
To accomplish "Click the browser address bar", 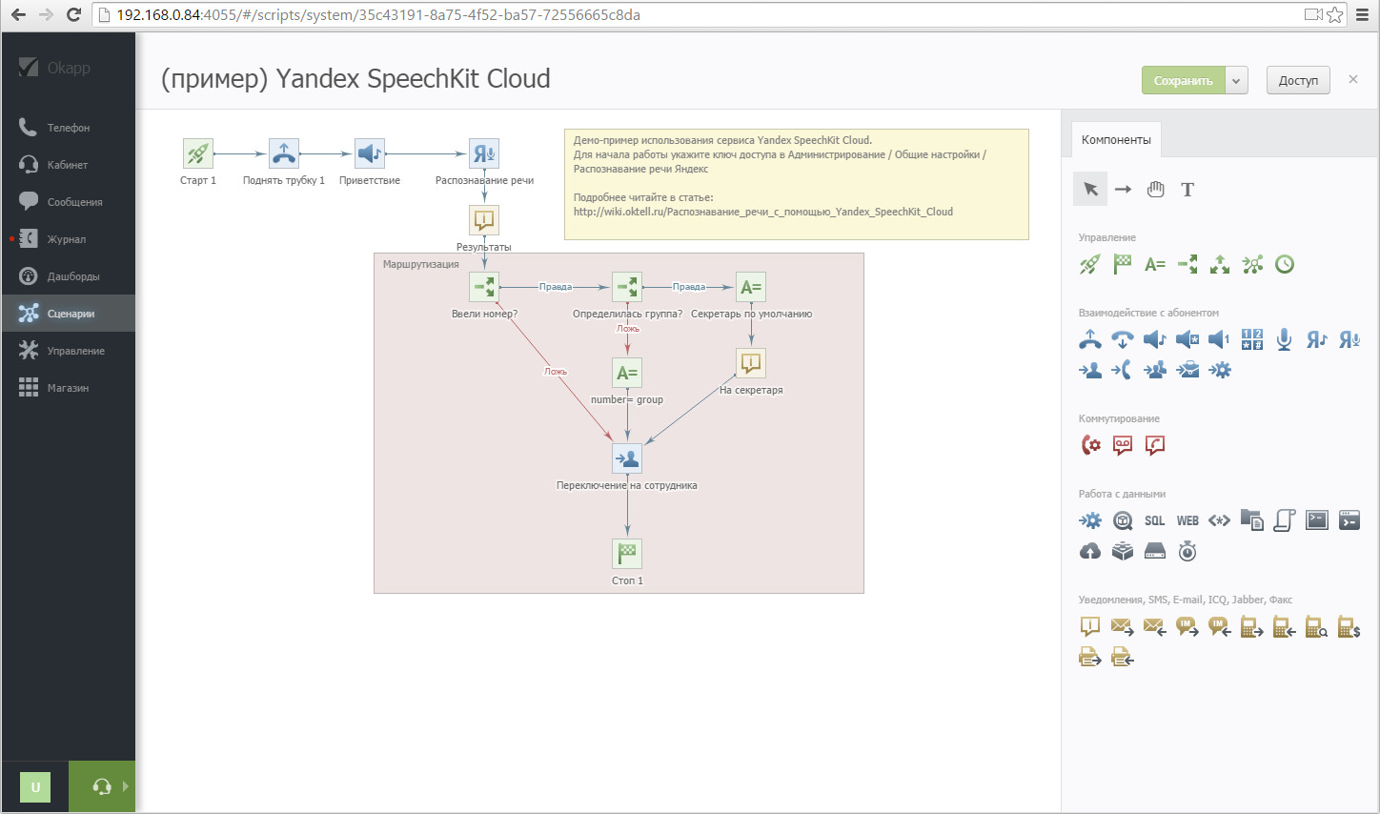I will (667, 14).
